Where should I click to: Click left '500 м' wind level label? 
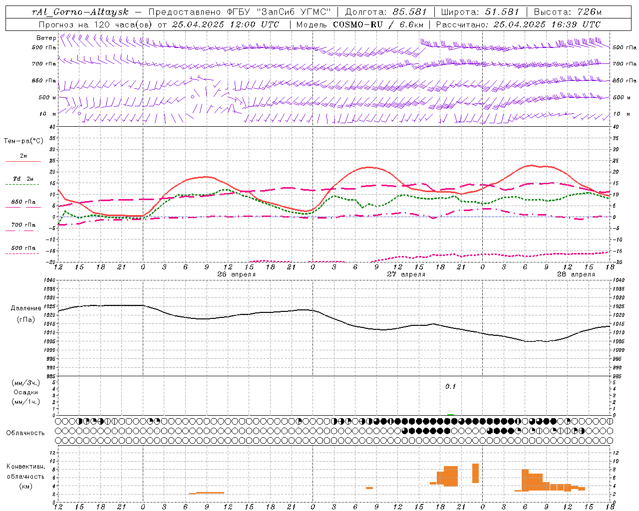[x=47, y=97]
